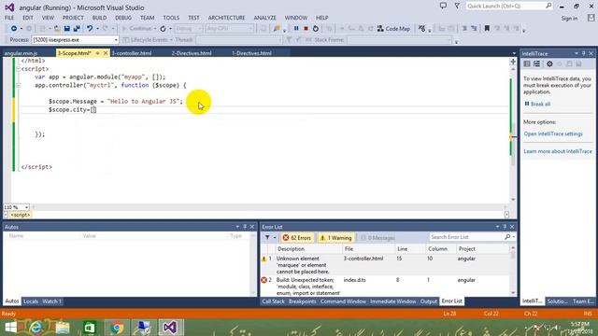Select the index.d.ts error row
The image size is (598, 336).
(385, 287)
